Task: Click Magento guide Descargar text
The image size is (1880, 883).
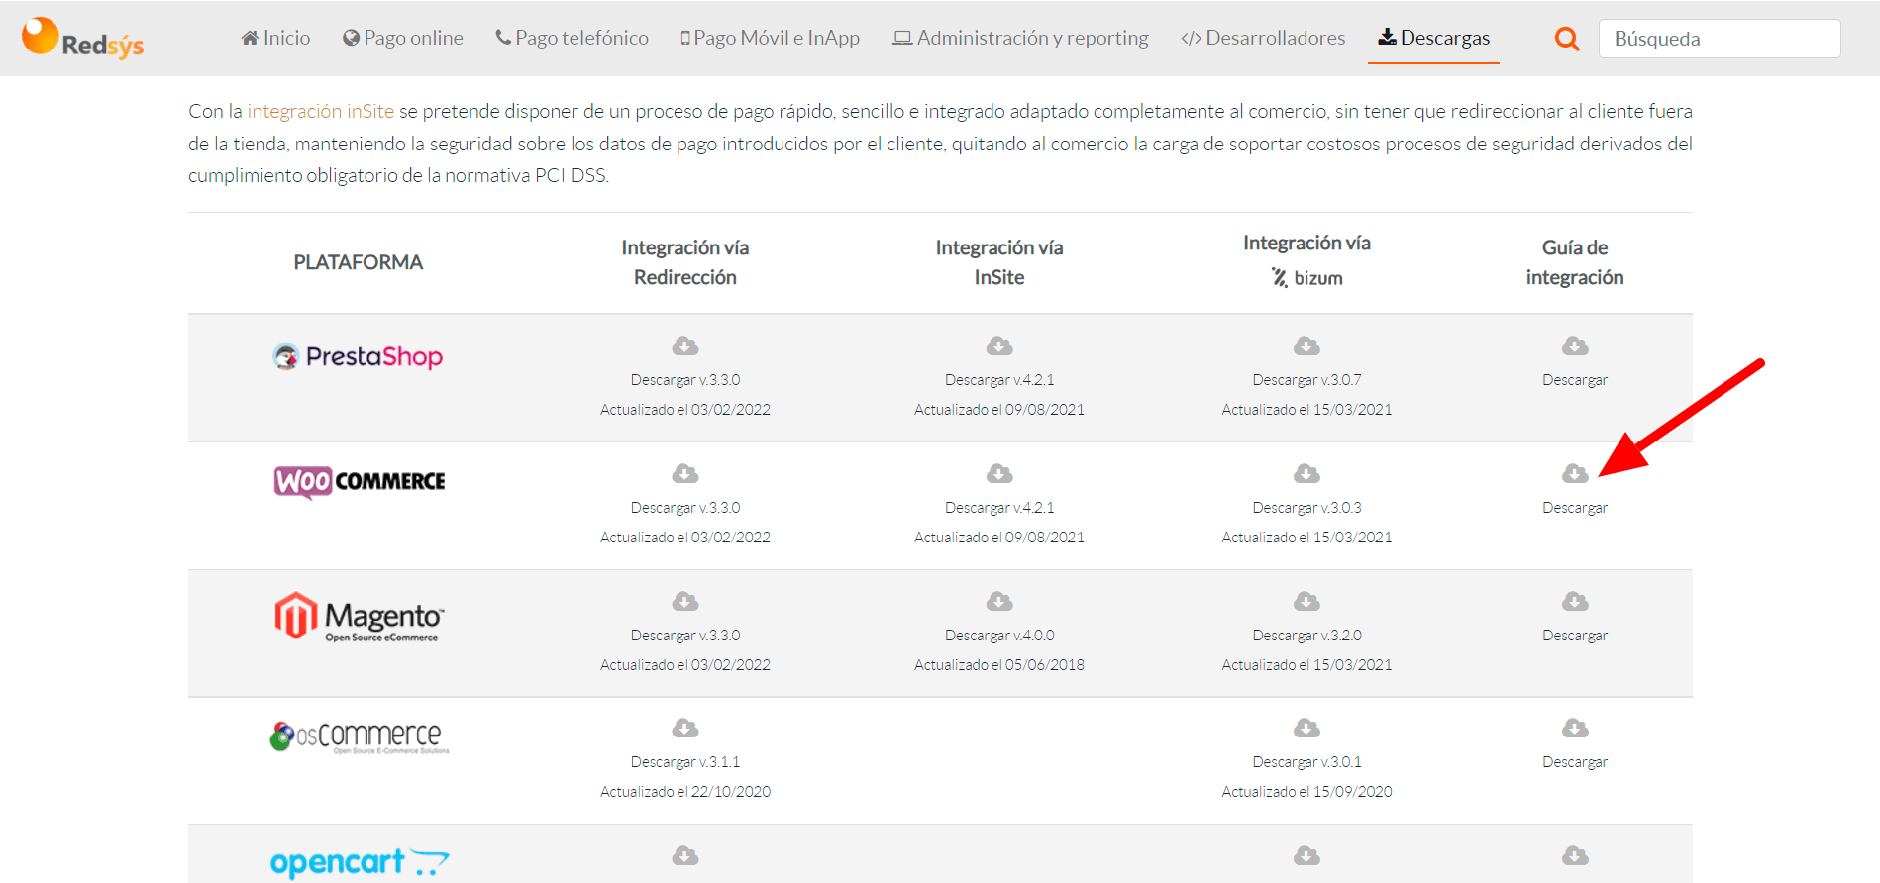Action: [x=1575, y=636]
